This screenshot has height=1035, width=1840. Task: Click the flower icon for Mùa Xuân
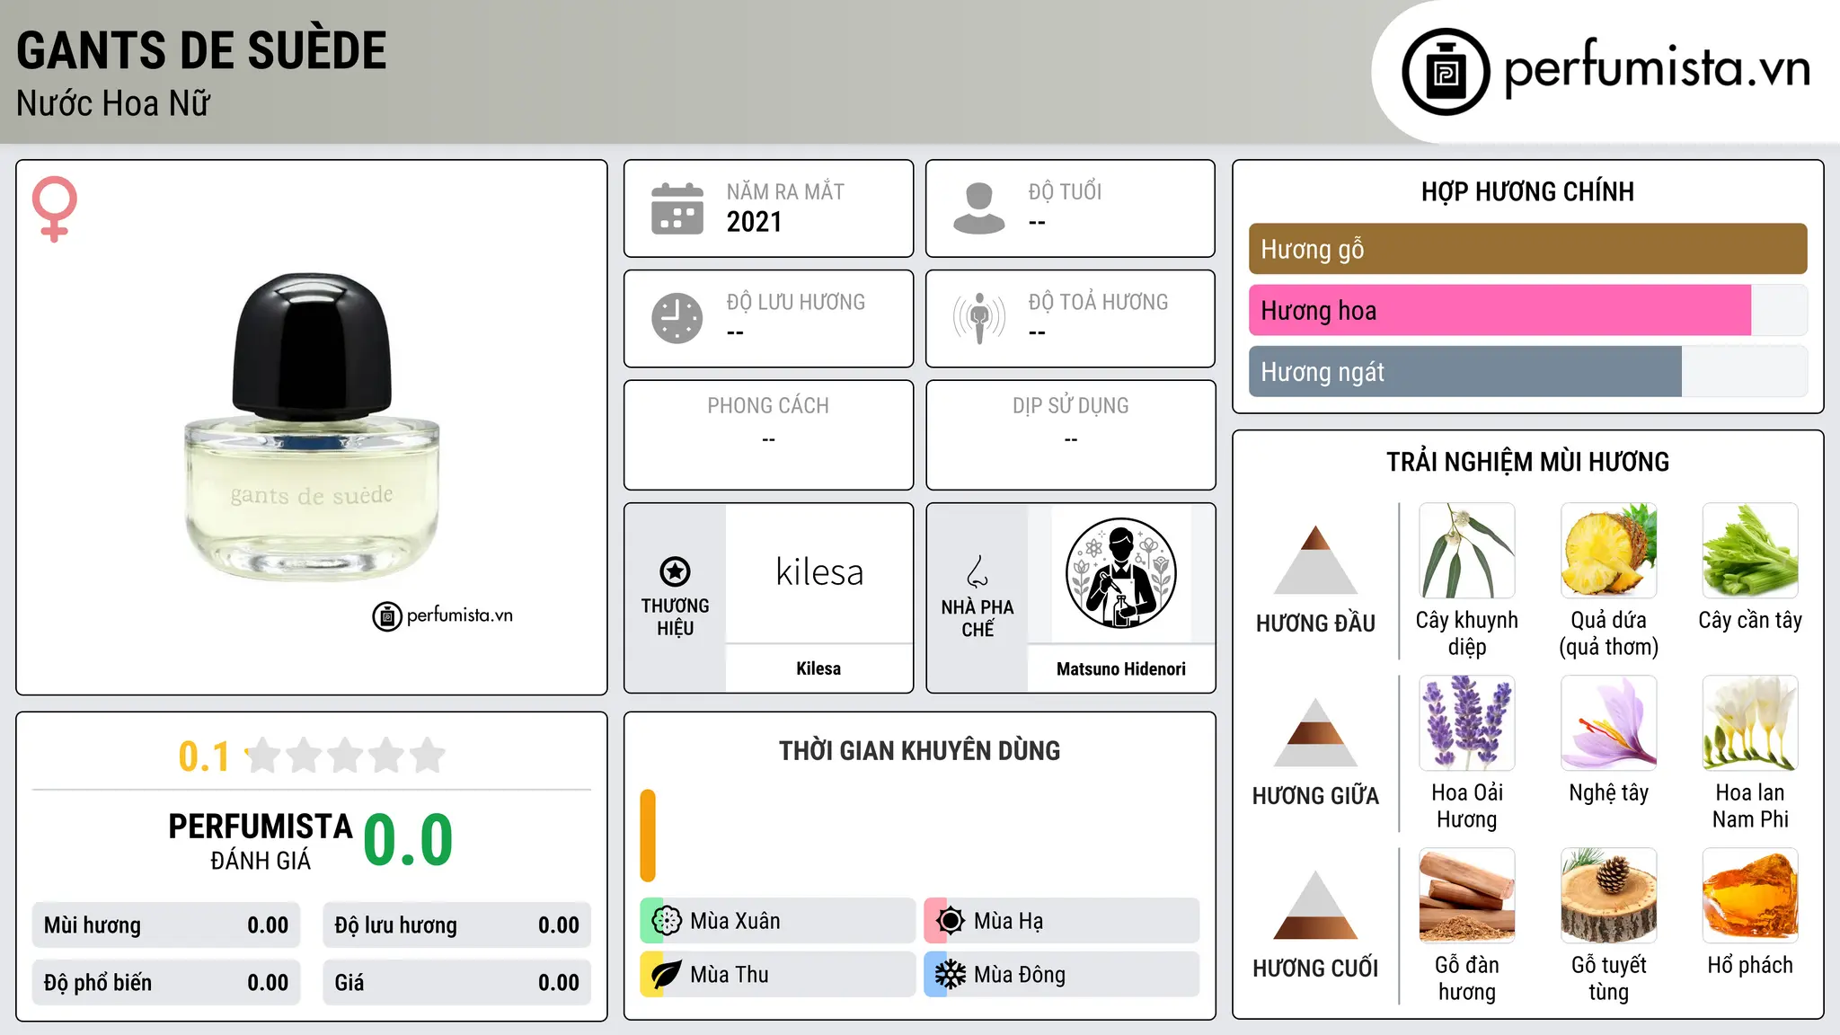667,921
